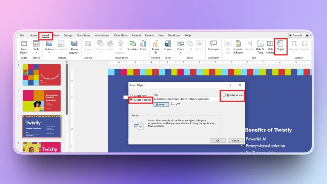This screenshot has height=184, width=327.
Task: Click the Power BI icon
Action: click(x=156, y=46)
